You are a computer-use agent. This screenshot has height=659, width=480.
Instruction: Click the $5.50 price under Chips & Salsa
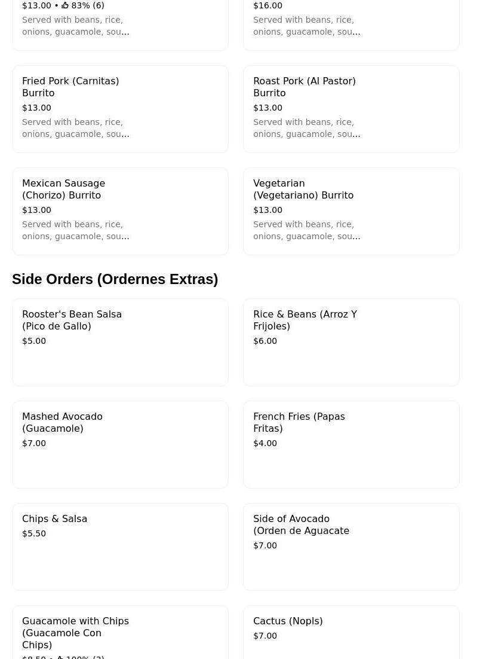click(34, 533)
